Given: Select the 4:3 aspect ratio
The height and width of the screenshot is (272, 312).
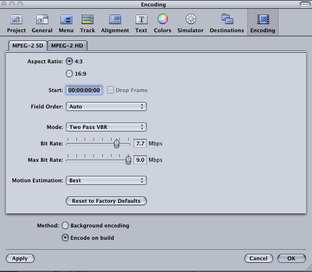Looking at the screenshot, I should point(69,62).
